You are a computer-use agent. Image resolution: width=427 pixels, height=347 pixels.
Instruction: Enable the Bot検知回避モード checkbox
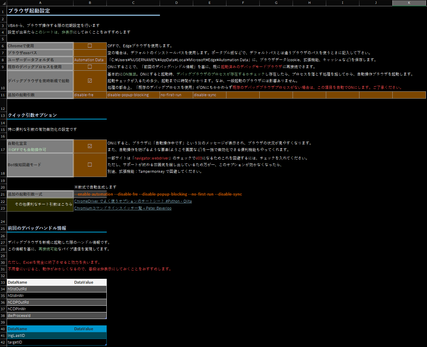(x=90, y=164)
